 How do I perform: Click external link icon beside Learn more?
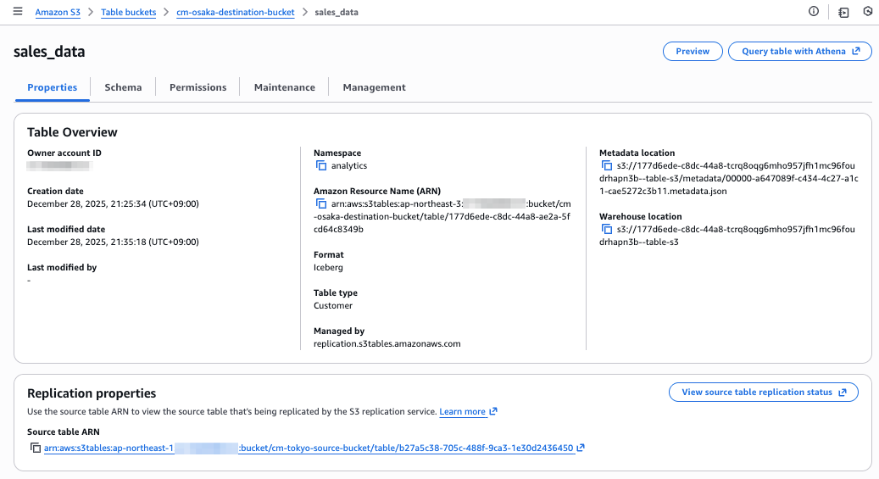(x=493, y=411)
